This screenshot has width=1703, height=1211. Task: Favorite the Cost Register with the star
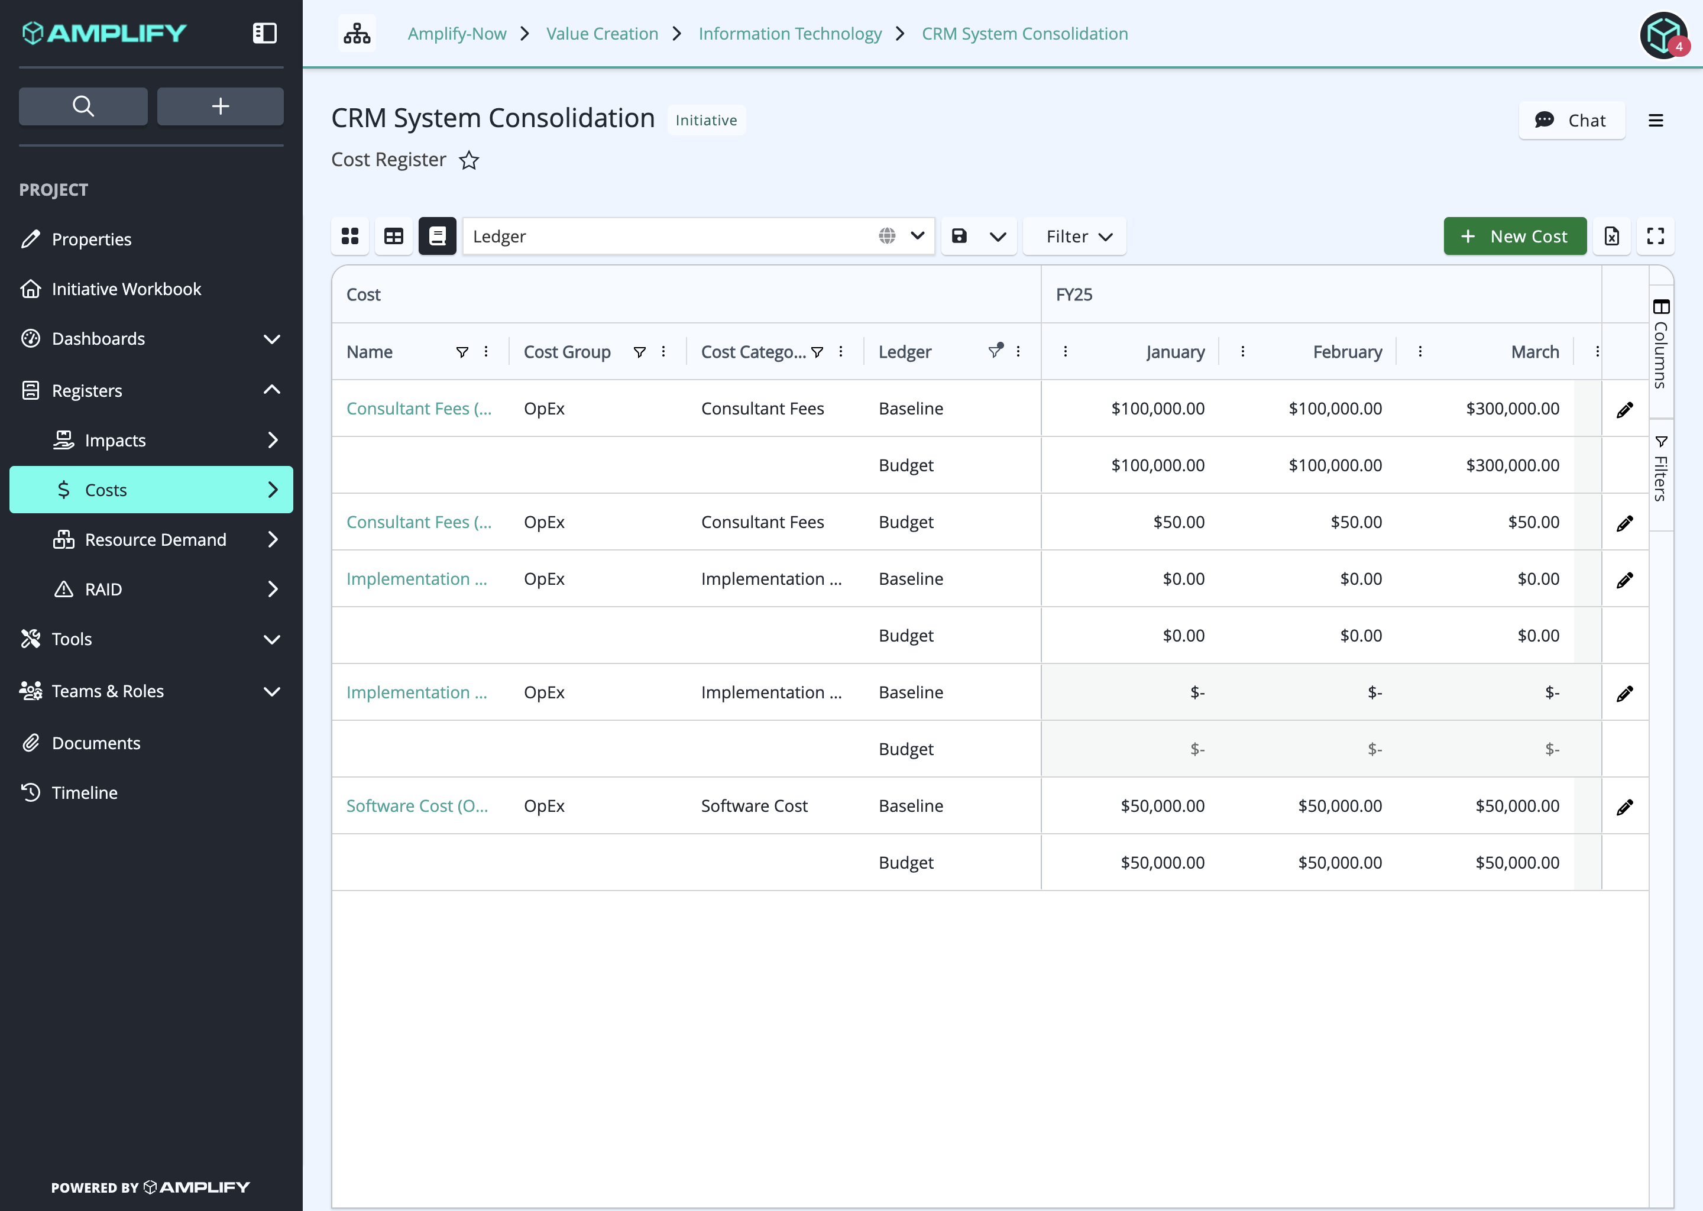pos(469,160)
